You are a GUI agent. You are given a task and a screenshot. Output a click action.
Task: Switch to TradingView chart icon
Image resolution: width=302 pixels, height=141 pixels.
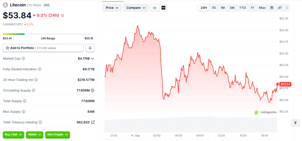coord(163,8)
